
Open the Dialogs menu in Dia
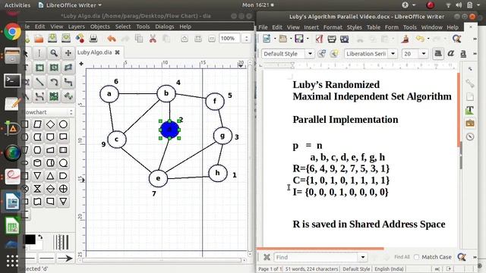[x=165, y=27]
